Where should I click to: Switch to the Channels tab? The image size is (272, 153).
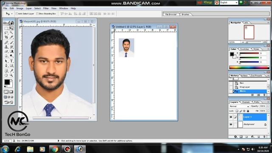click(x=246, y=102)
